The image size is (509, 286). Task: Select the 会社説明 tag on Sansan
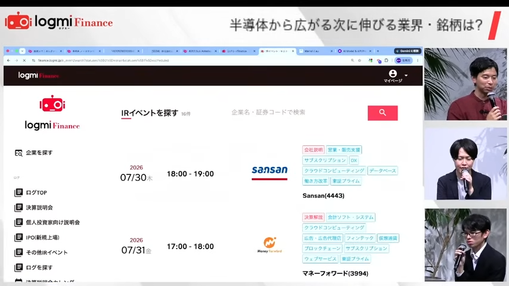coord(314,150)
